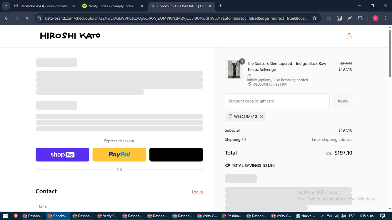Expand the tab search dropdown

pos(6,6)
